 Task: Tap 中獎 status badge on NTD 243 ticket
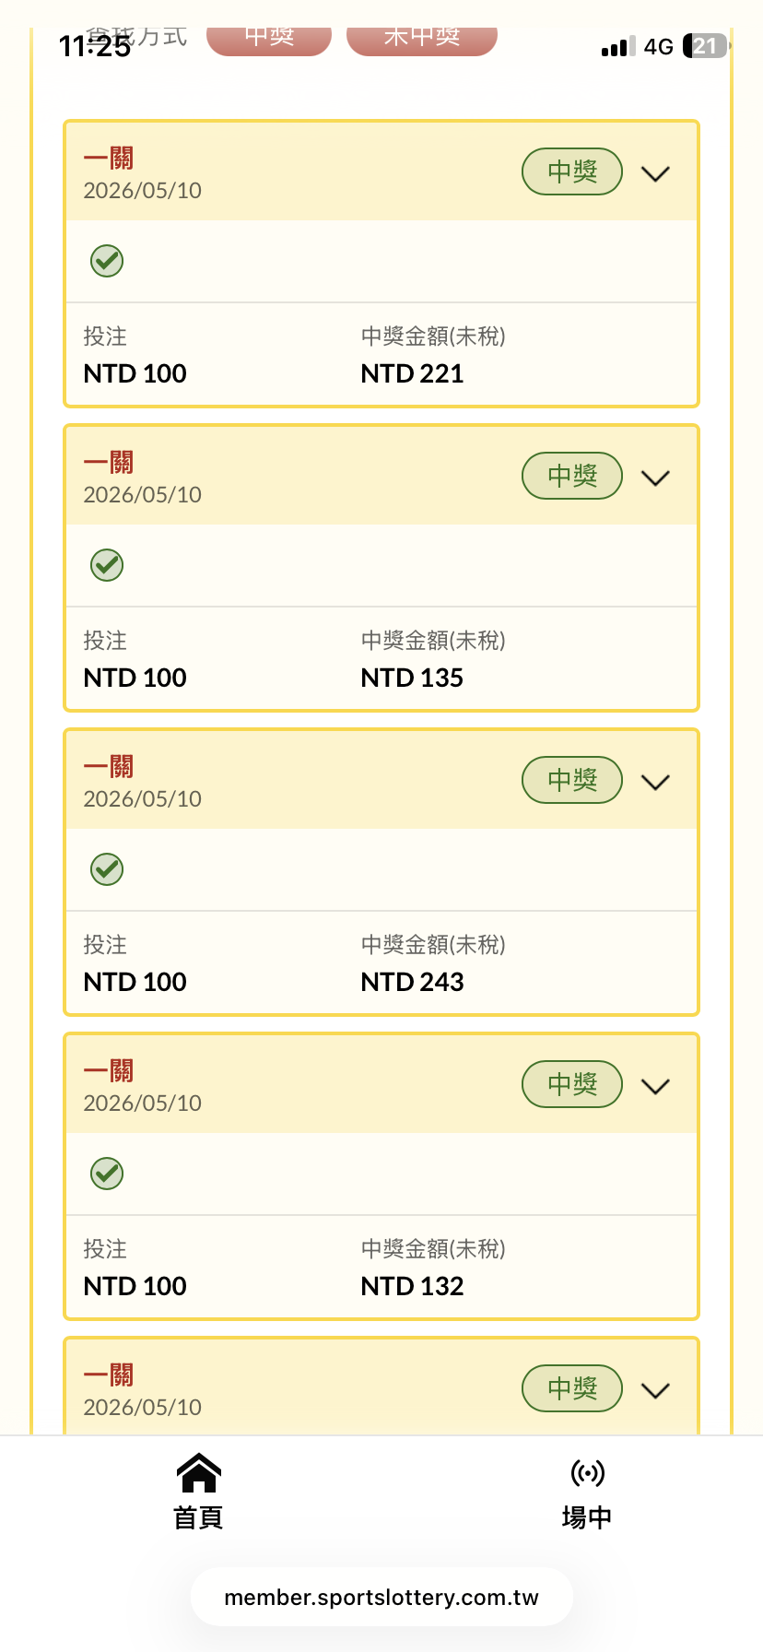coord(572,780)
